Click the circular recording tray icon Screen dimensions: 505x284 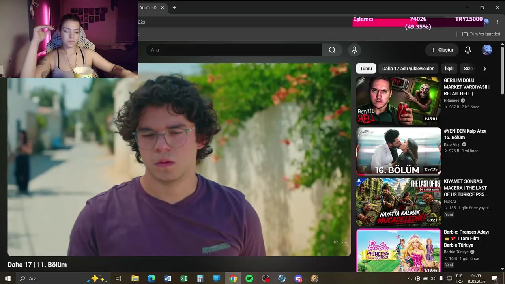point(418,278)
